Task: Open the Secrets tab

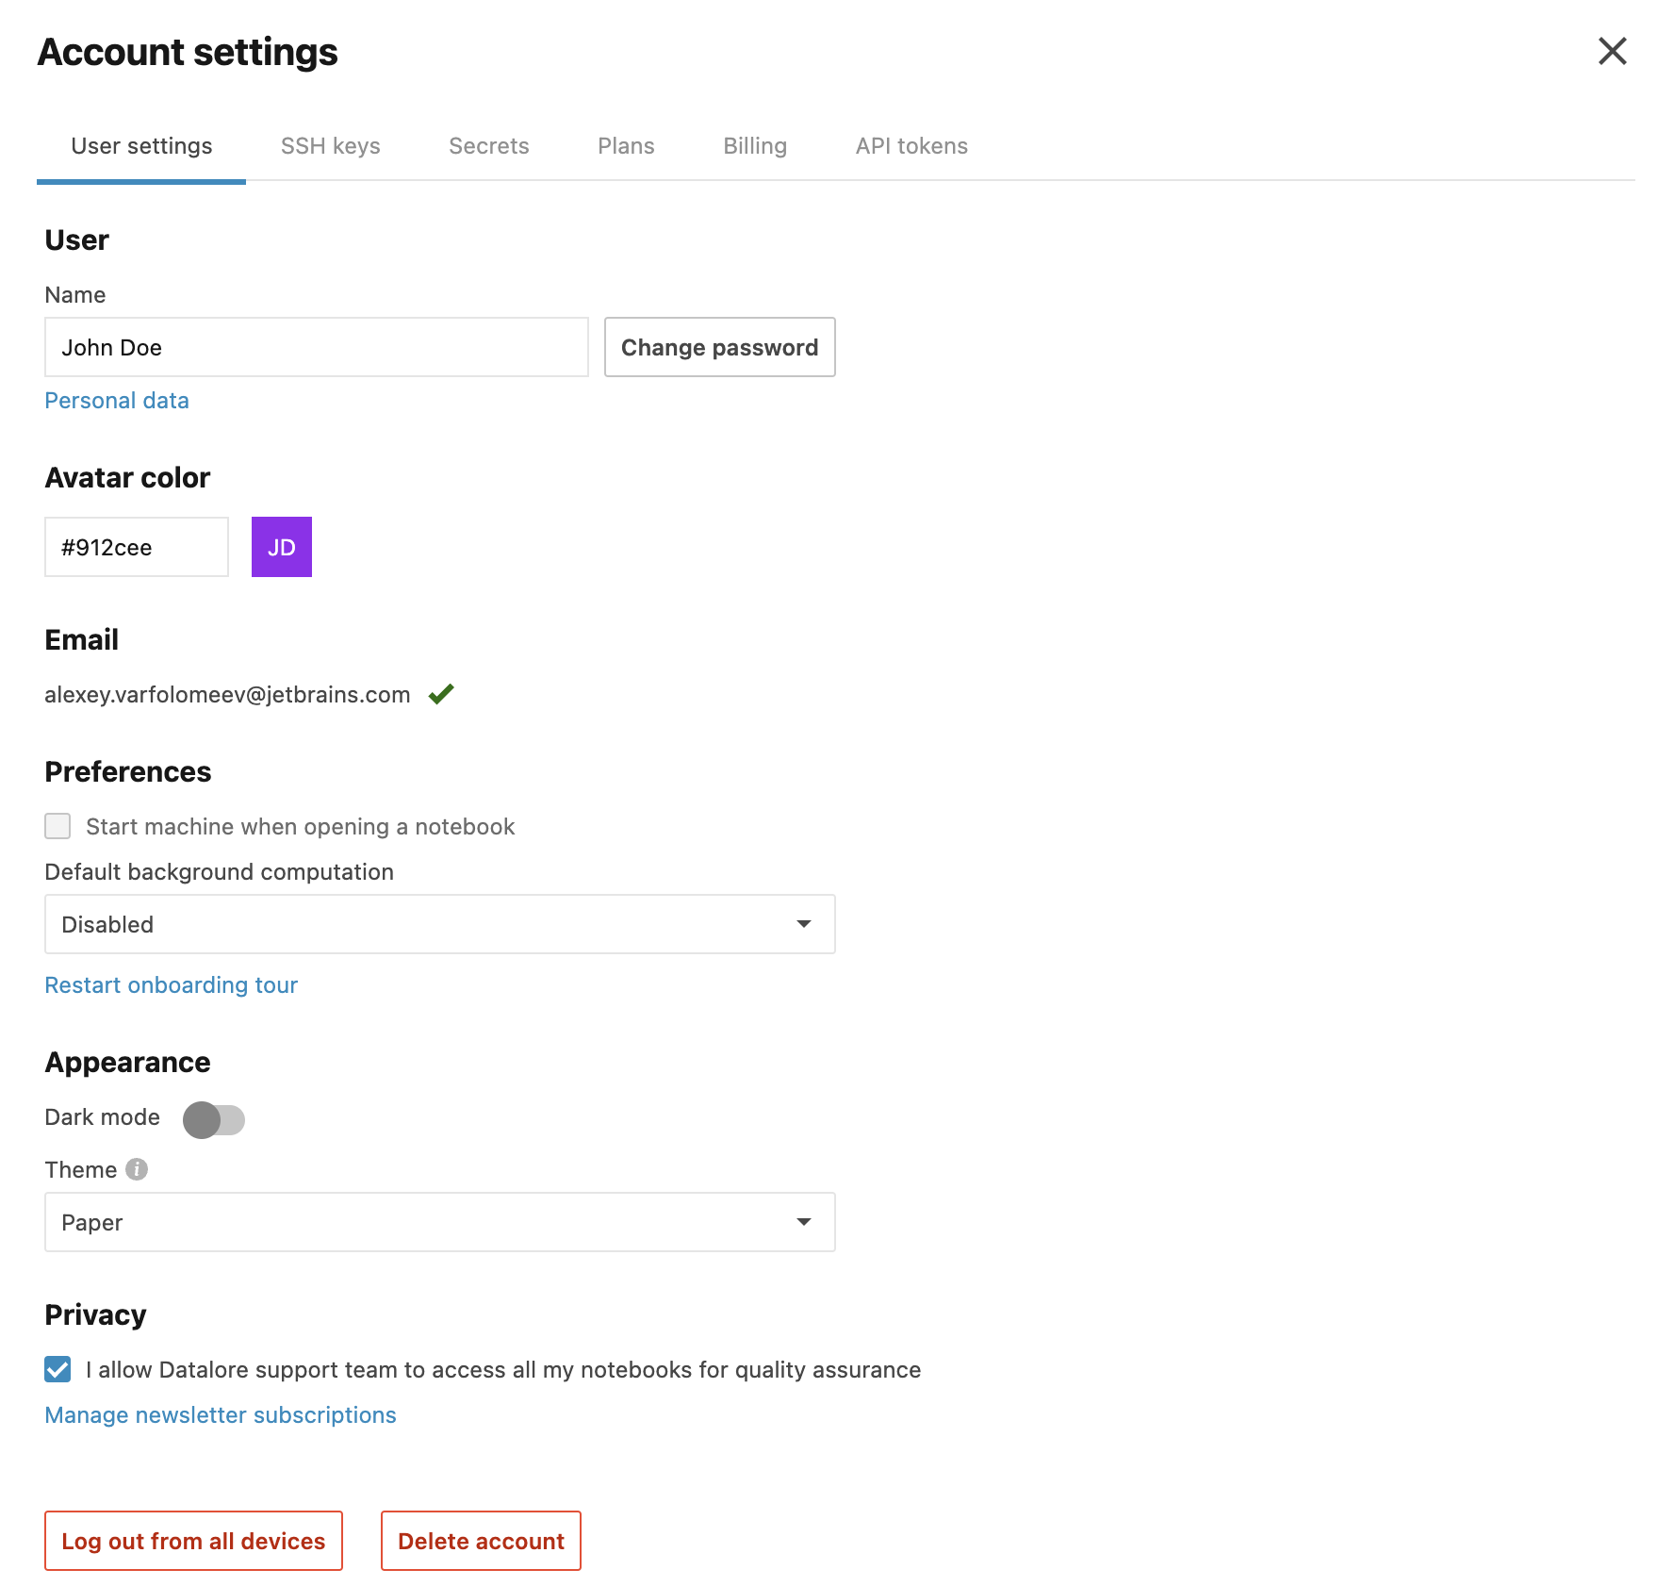Action: (x=488, y=146)
